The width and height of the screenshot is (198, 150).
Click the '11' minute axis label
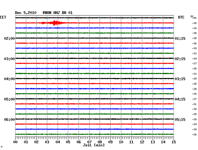point(131,142)
